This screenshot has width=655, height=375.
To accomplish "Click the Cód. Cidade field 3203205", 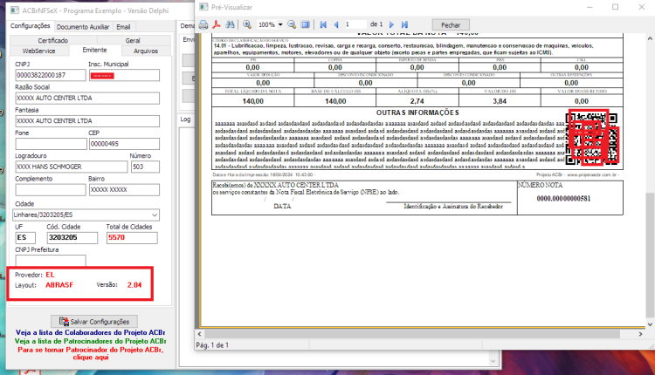I will tap(72, 238).
